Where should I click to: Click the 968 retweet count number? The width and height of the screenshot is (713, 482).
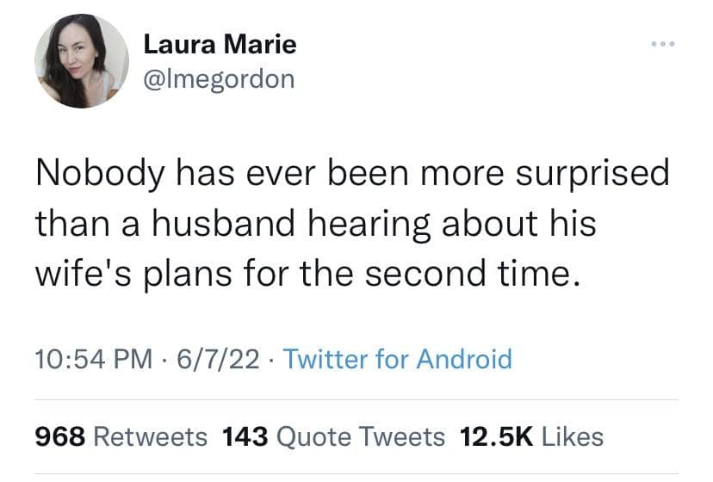coord(59,436)
